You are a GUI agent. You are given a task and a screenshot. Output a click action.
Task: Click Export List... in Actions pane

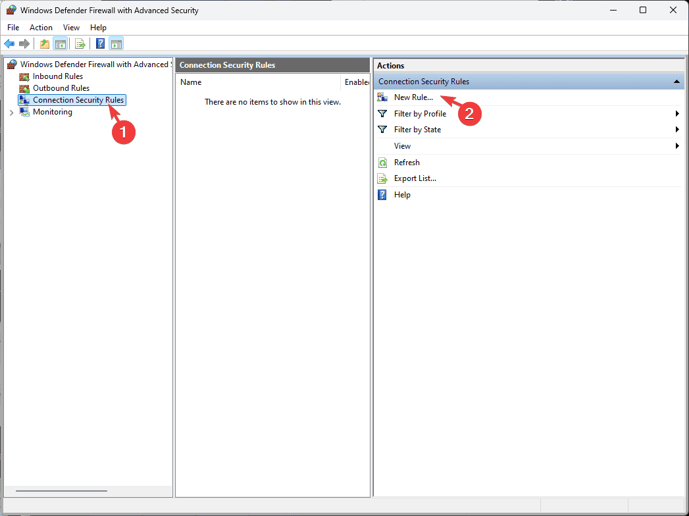[415, 178]
